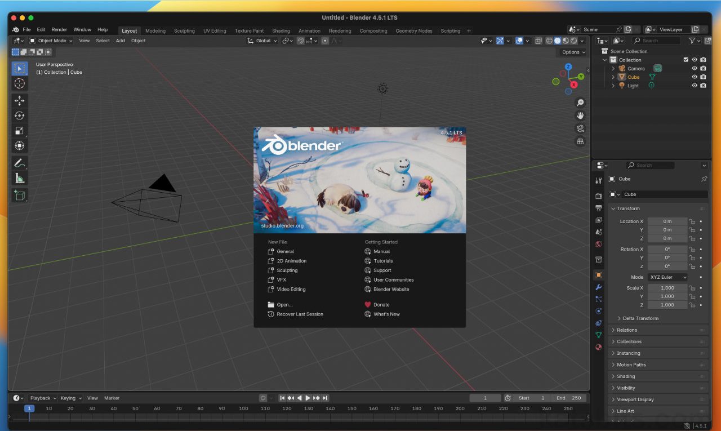This screenshot has height=431, width=721.
Task: Open the Object Data properties tab
Action: click(599, 335)
